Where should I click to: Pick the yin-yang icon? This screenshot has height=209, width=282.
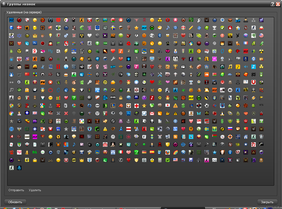point(183,74)
